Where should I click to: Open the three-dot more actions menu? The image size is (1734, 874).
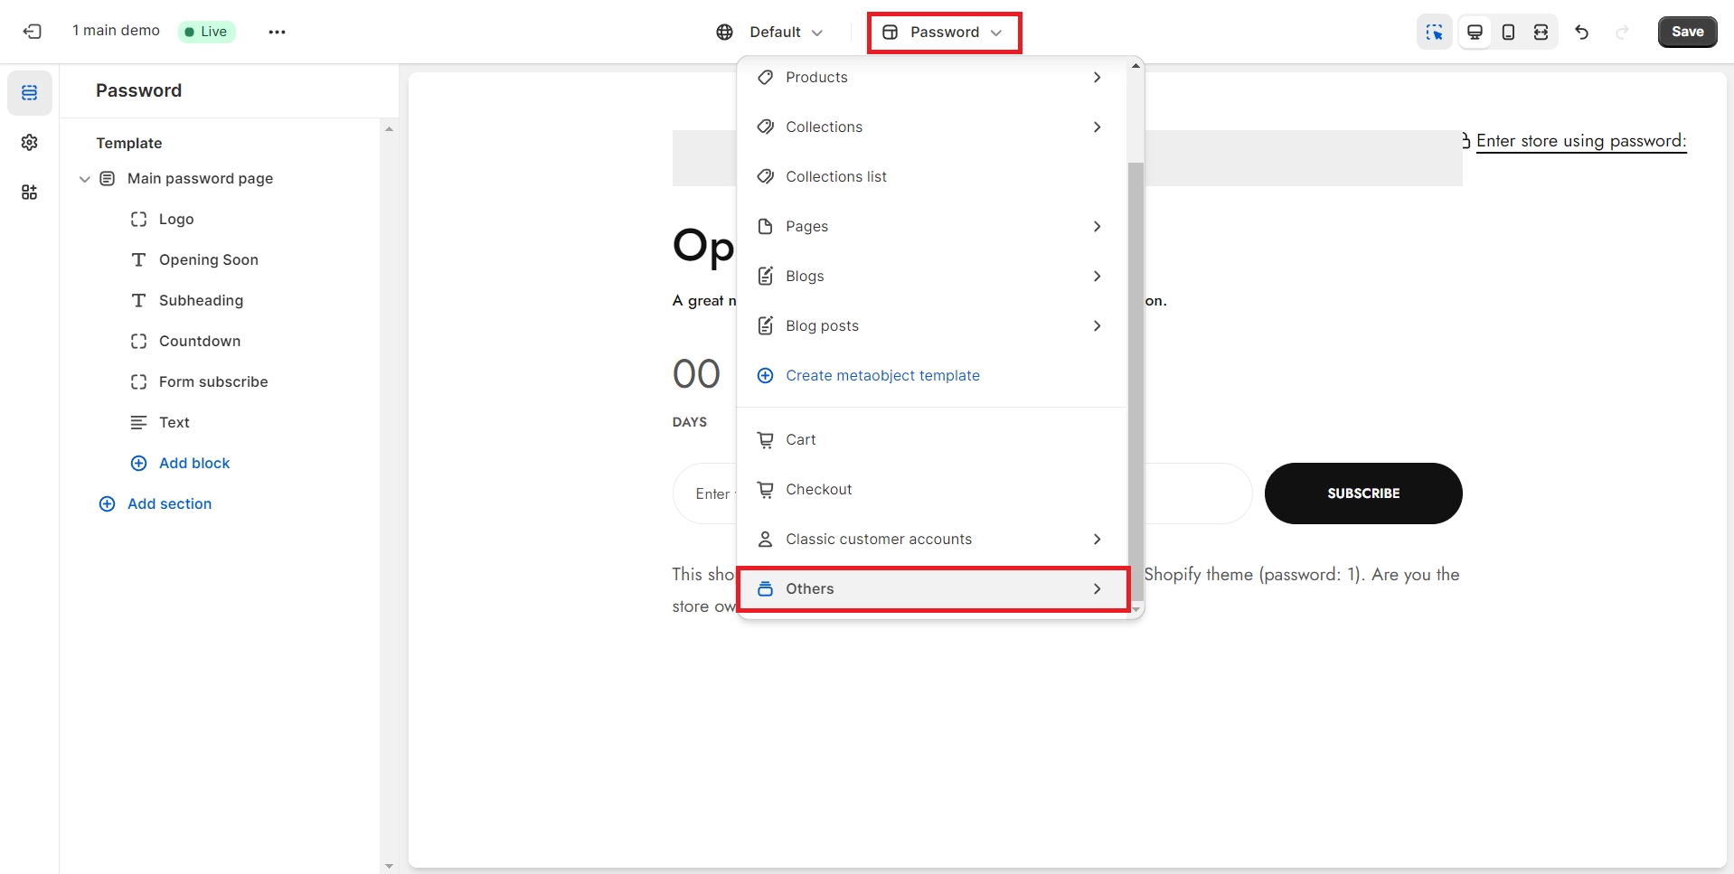[277, 32]
